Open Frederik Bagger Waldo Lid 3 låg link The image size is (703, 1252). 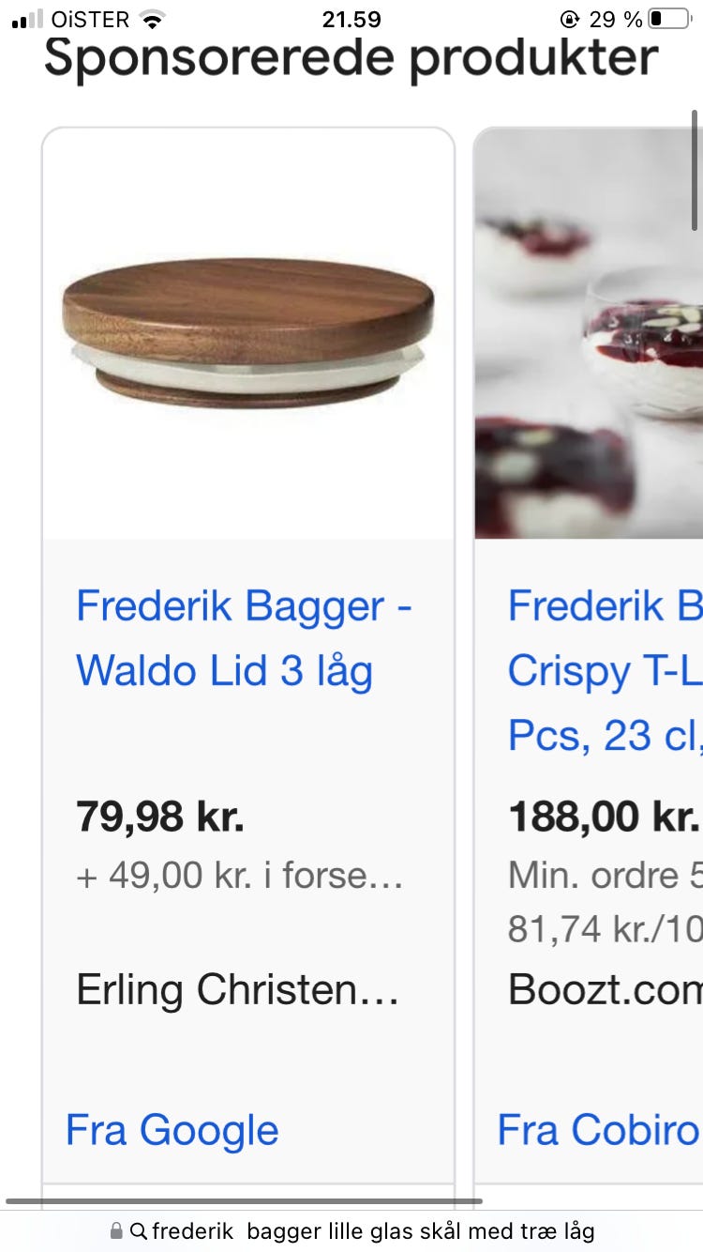tap(244, 638)
